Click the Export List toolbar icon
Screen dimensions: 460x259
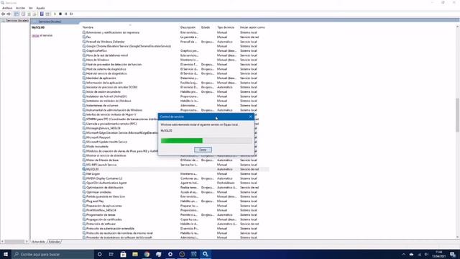(x=34, y=14)
